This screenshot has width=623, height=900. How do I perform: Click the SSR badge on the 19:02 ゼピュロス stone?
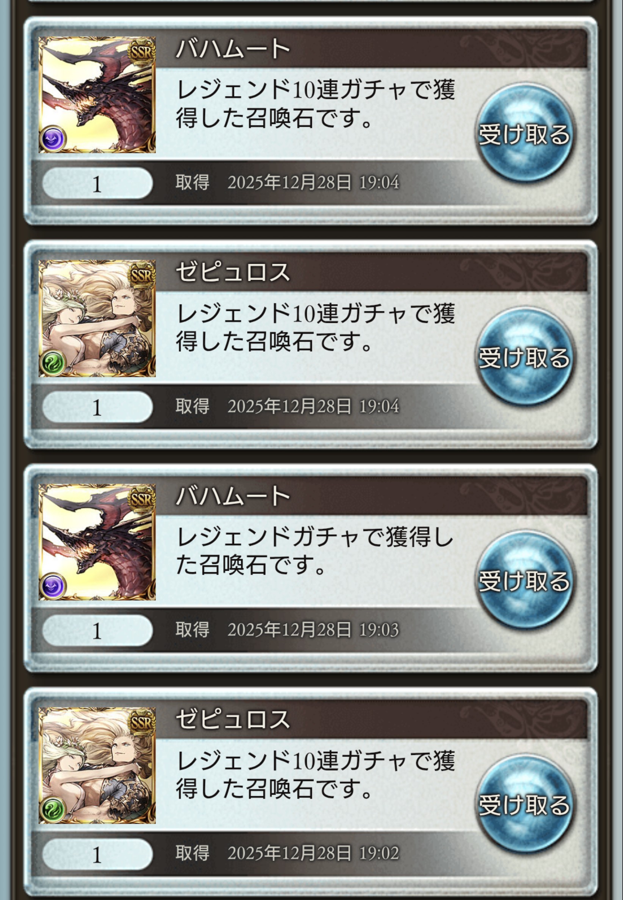tap(141, 722)
